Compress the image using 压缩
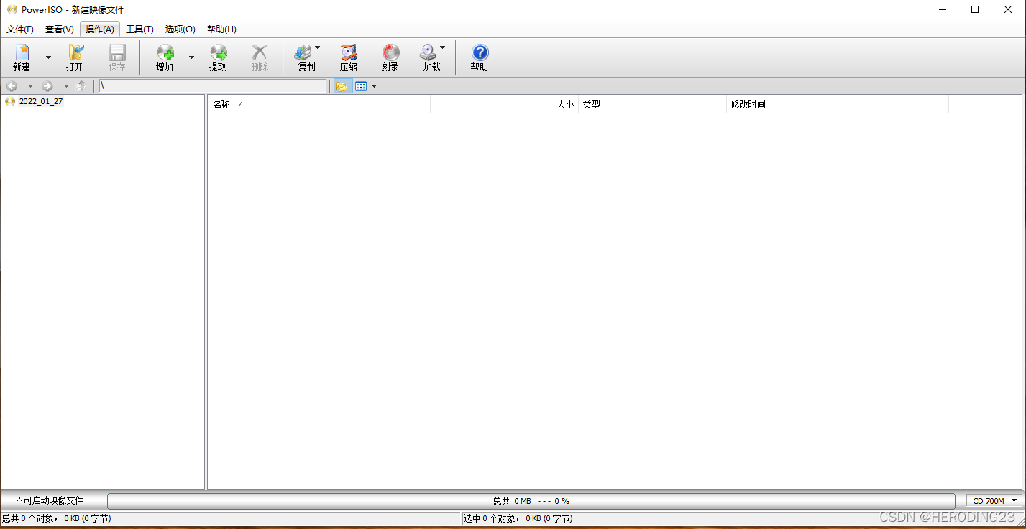 [349, 57]
